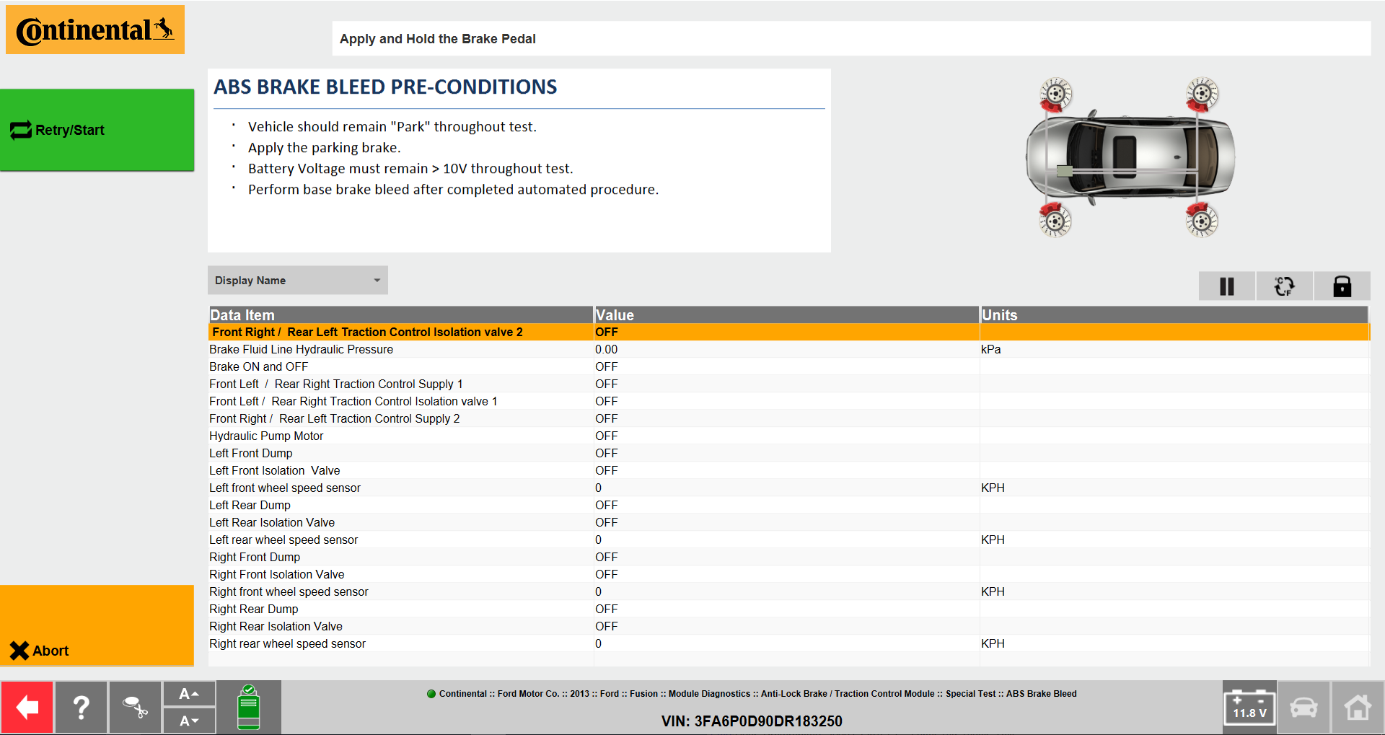Pause the live data stream

(x=1226, y=286)
